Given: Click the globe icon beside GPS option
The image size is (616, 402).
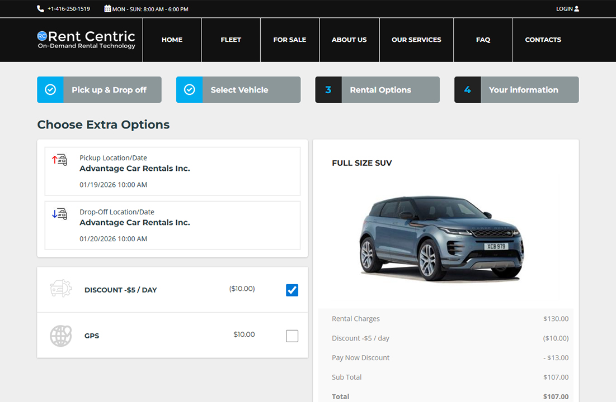Looking at the screenshot, I should click(x=60, y=335).
